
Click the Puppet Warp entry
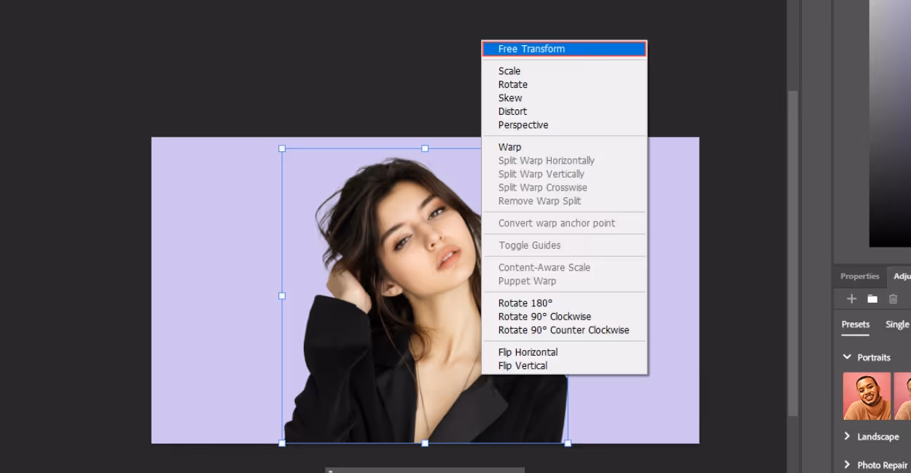(x=527, y=281)
